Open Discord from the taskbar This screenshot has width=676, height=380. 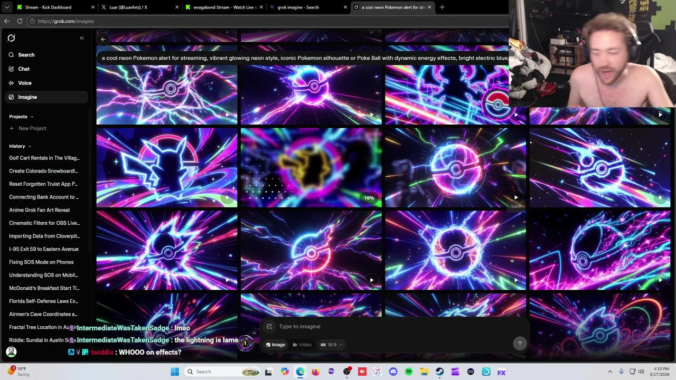pos(393,372)
